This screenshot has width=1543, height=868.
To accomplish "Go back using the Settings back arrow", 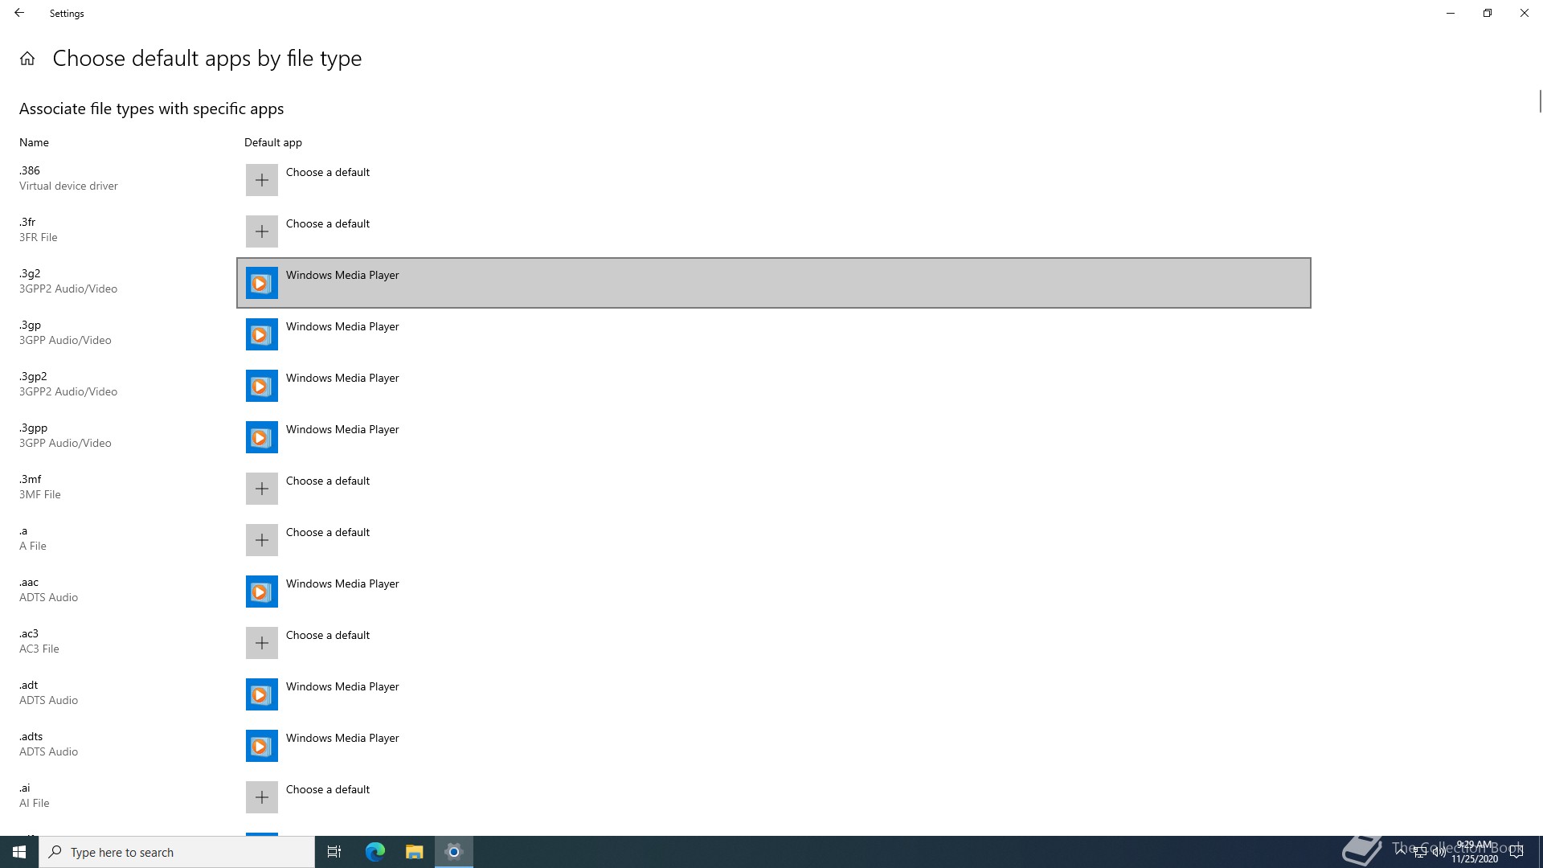I will click(x=19, y=13).
